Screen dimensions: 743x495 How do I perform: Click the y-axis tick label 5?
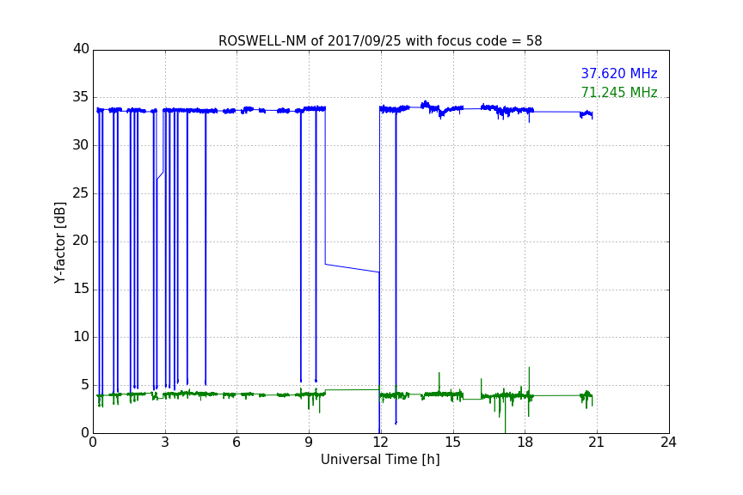tap(85, 385)
